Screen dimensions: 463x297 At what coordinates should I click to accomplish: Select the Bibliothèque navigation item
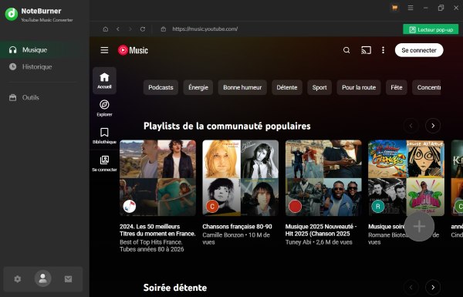(104, 136)
